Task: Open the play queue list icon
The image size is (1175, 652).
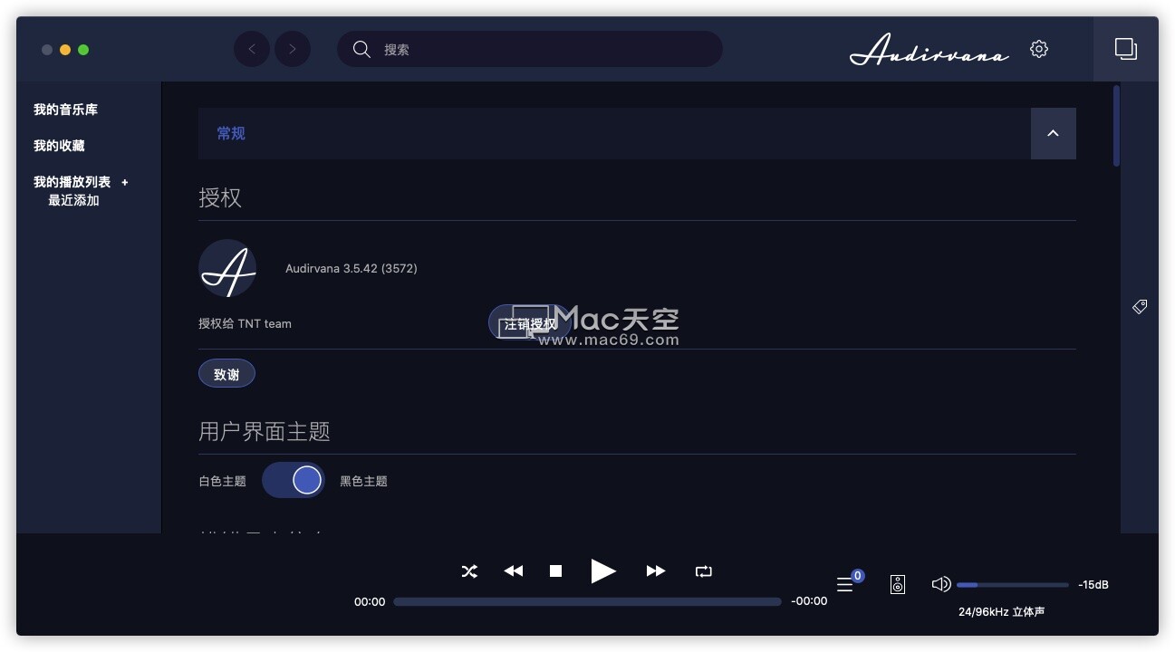Action: [844, 585]
